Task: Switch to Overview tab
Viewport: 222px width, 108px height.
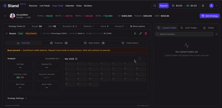Action: (23, 43)
